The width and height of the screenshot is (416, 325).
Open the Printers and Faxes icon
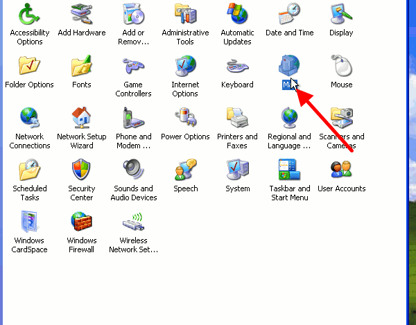[x=237, y=117]
